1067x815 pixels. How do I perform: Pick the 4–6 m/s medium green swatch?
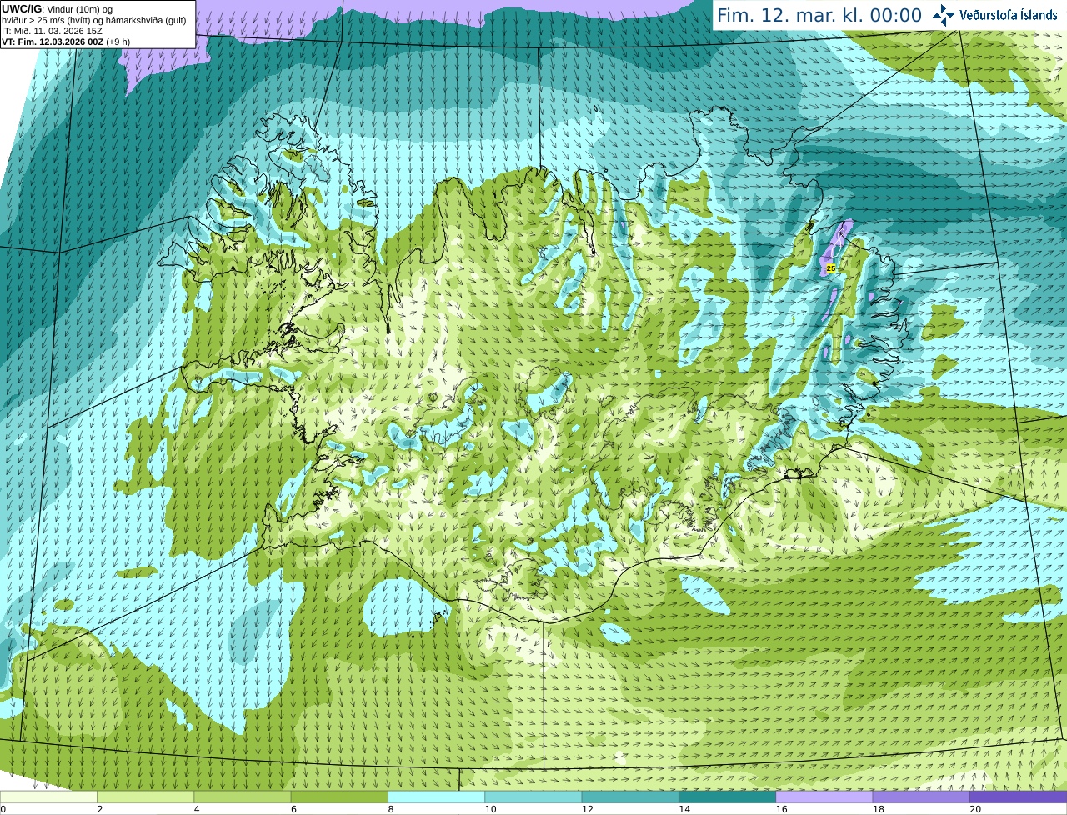243,797
